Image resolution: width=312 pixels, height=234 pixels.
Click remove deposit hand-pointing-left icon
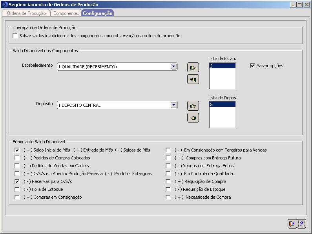tap(193, 118)
